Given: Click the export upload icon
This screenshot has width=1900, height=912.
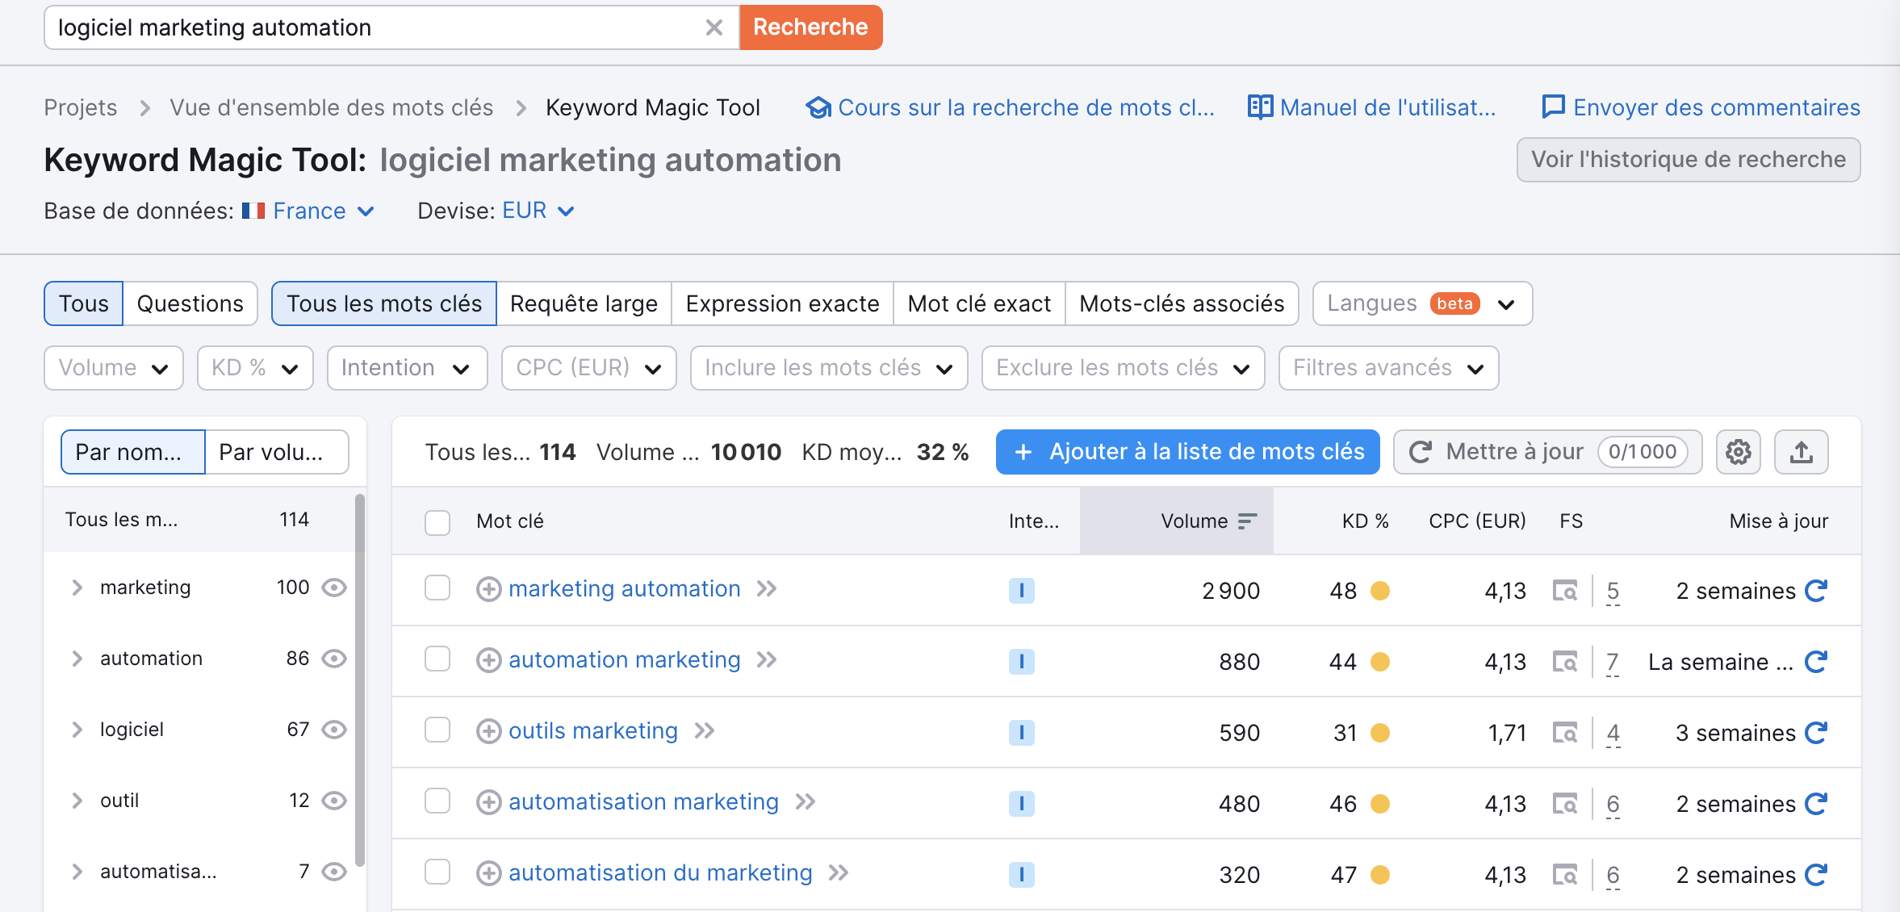Looking at the screenshot, I should click(x=1801, y=452).
